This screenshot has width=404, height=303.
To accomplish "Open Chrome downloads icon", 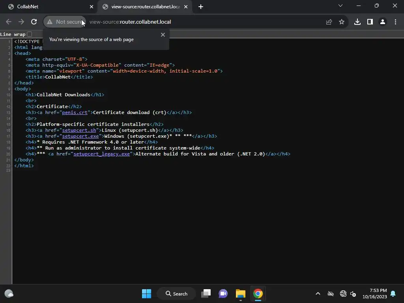I will coord(357,22).
